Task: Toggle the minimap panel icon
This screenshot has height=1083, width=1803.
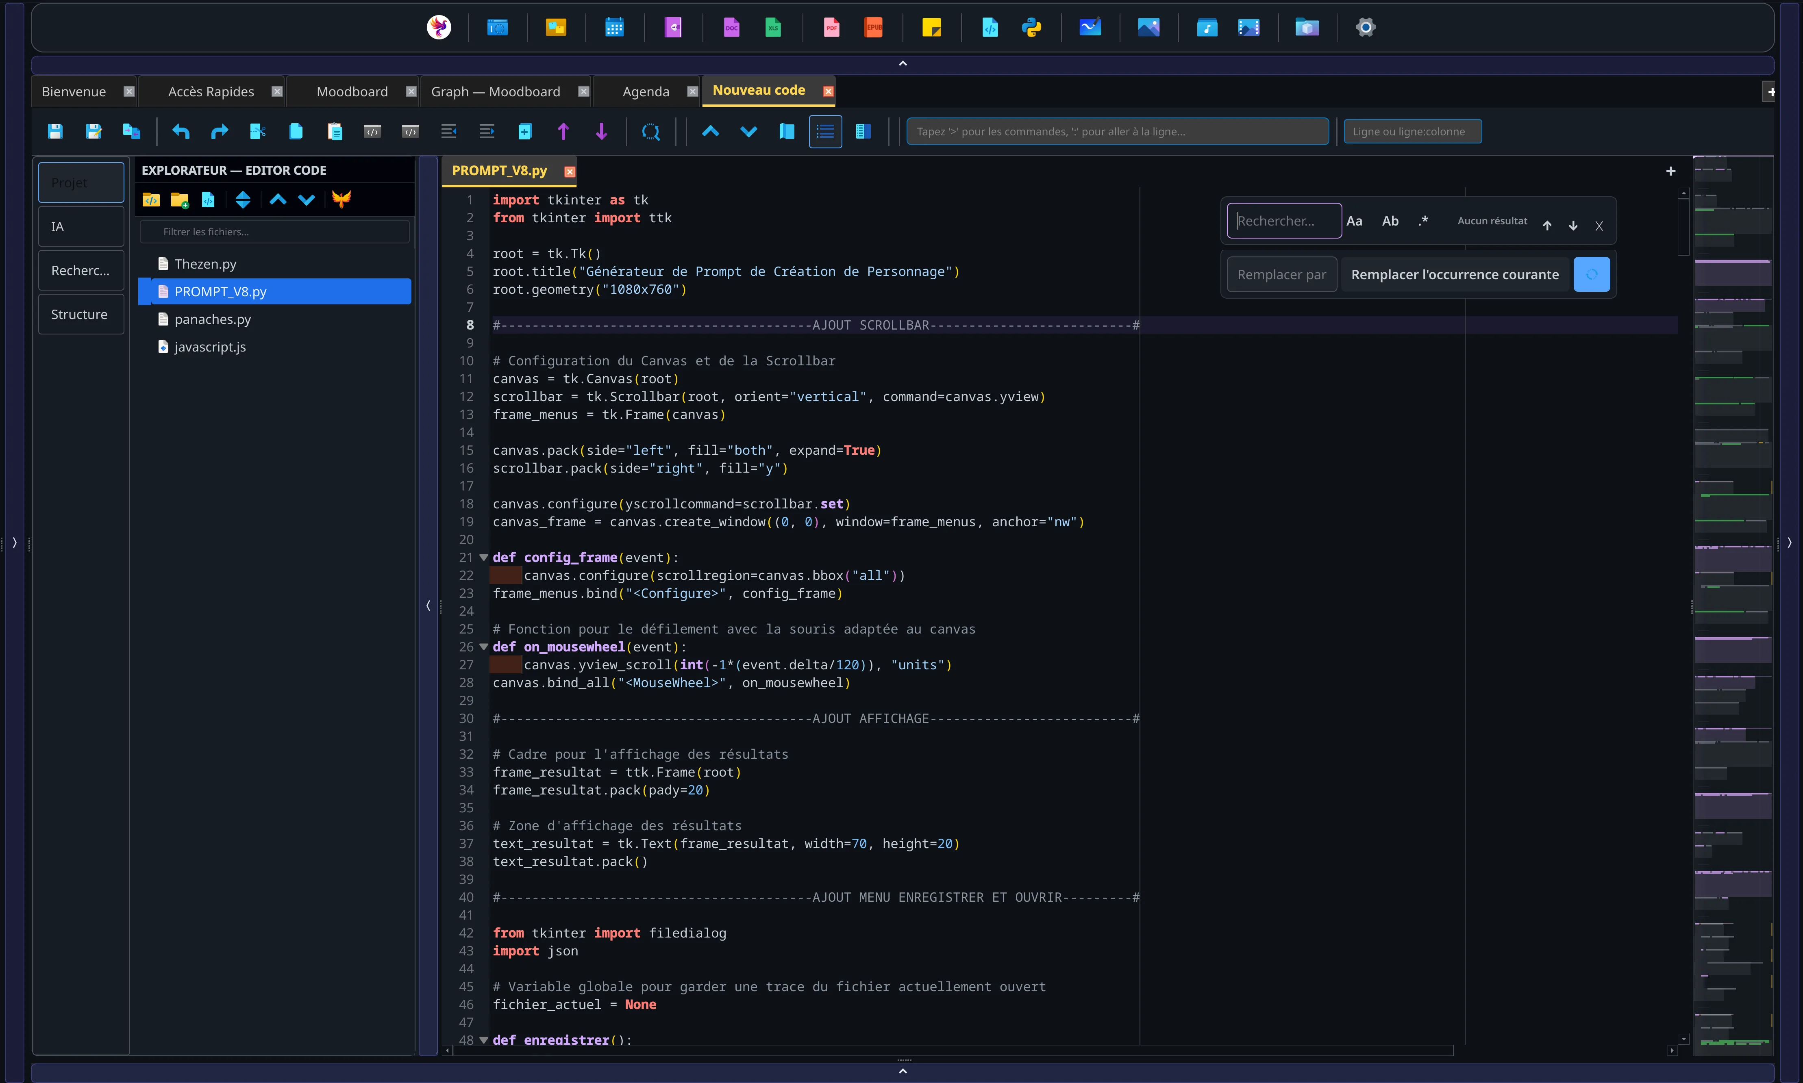Action: click(863, 131)
